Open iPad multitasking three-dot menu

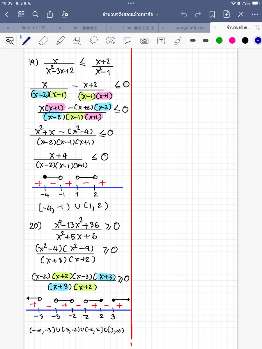coord(131,3)
